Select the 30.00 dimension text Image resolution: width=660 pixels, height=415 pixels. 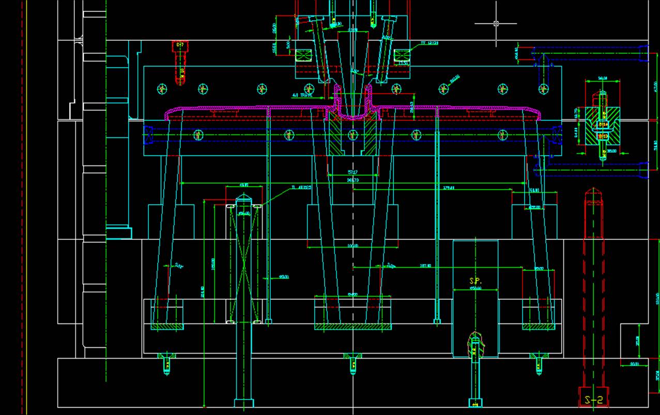[634, 364]
